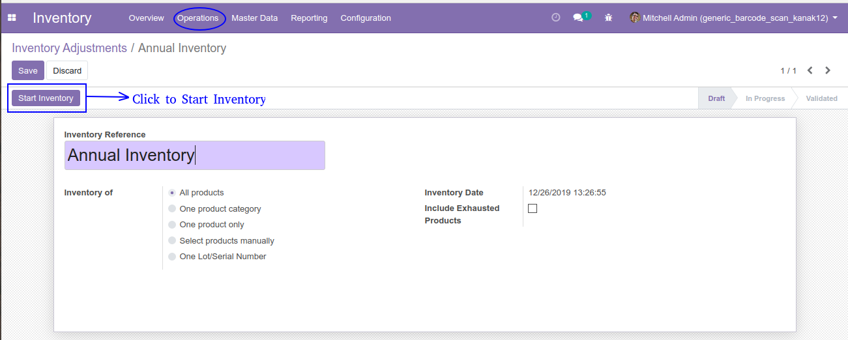Open the activities clock icon

click(556, 18)
